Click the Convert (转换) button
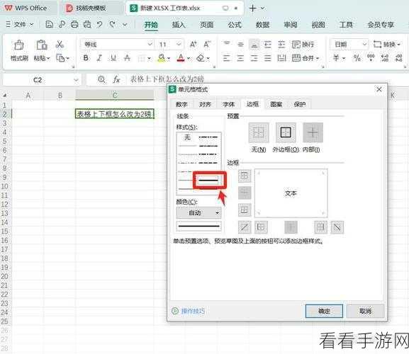The image size is (409, 354). point(386,45)
